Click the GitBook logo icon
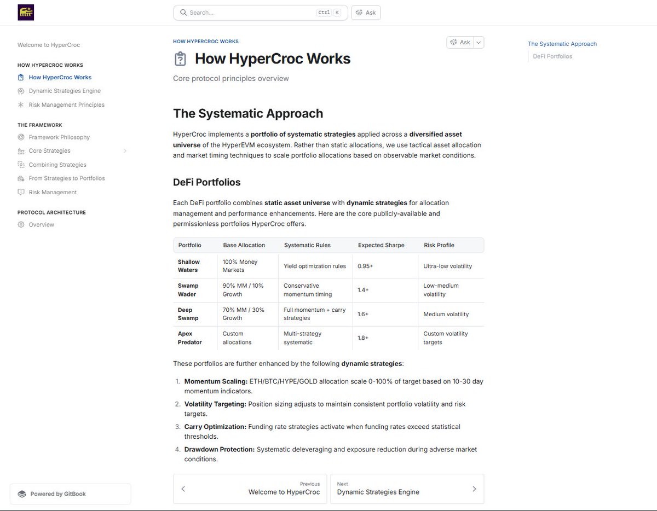657x511 pixels. (22, 494)
